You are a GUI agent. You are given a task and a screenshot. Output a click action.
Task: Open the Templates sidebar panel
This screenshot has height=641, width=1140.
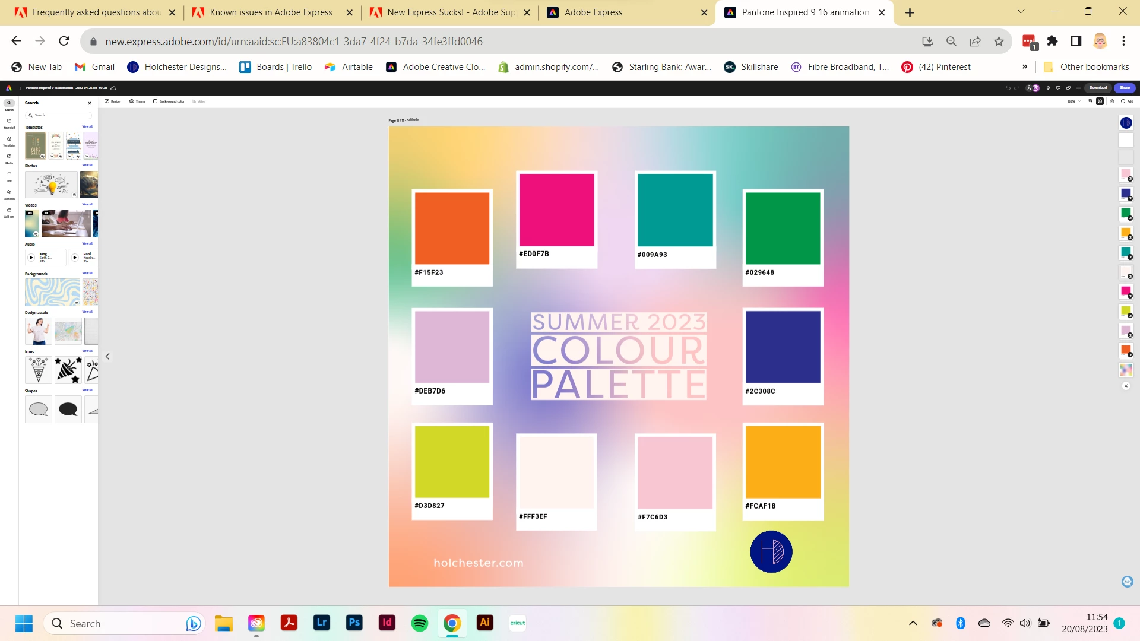[9, 141]
